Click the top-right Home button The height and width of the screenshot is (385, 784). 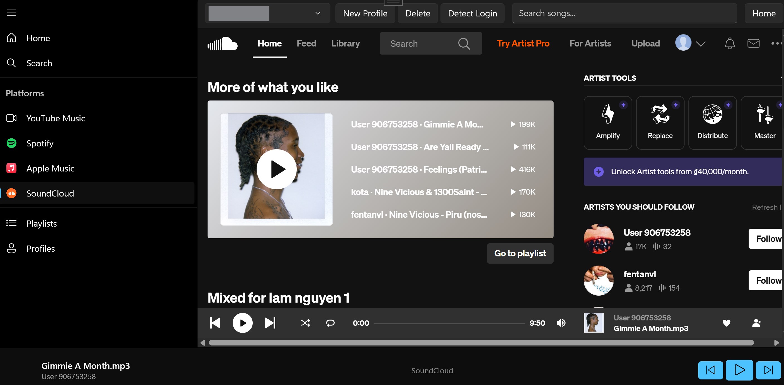tap(764, 13)
